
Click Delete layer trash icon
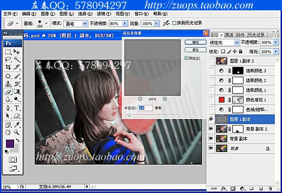[270, 188]
